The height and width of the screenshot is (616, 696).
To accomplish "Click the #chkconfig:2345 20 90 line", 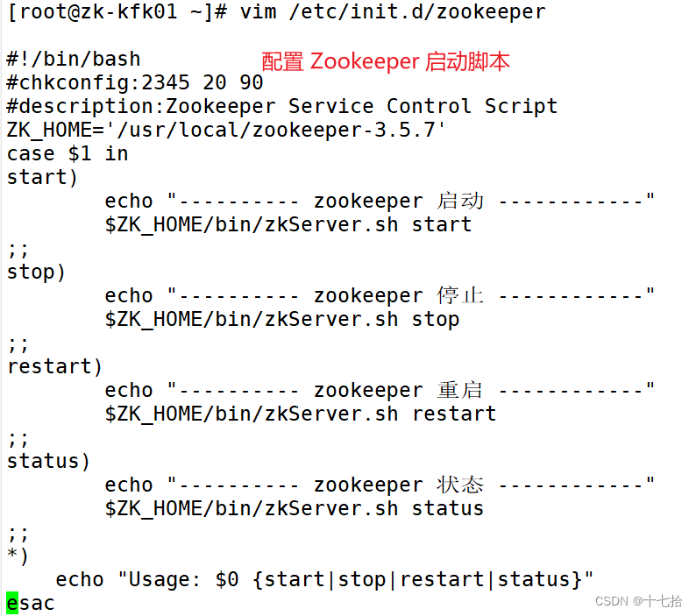I will [135, 83].
